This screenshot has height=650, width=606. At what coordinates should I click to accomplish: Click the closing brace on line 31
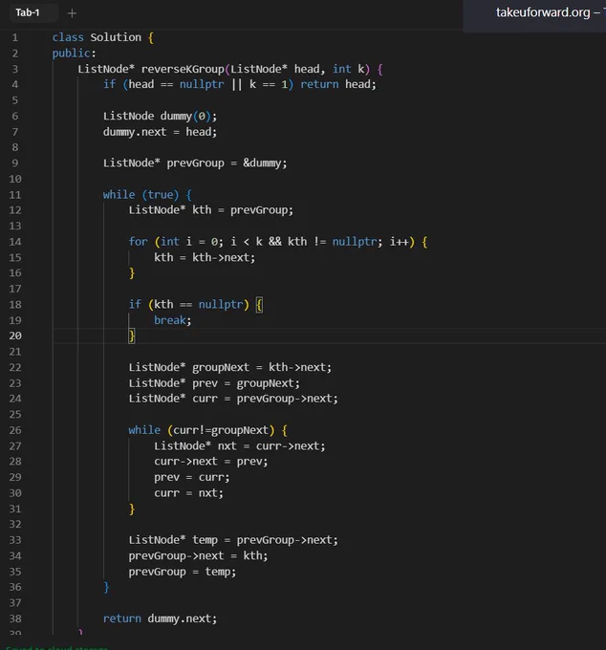(x=132, y=509)
